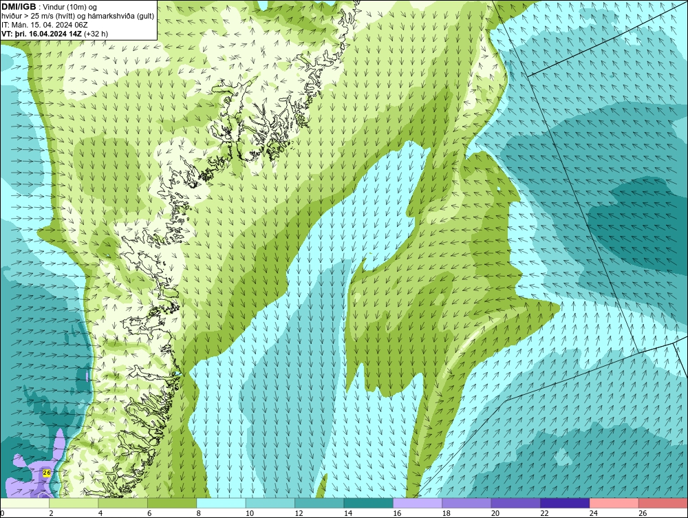This screenshot has width=688, height=518.
Task: Click the 20-22 m/s violet swatch
Action: click(x=516, y=503)
